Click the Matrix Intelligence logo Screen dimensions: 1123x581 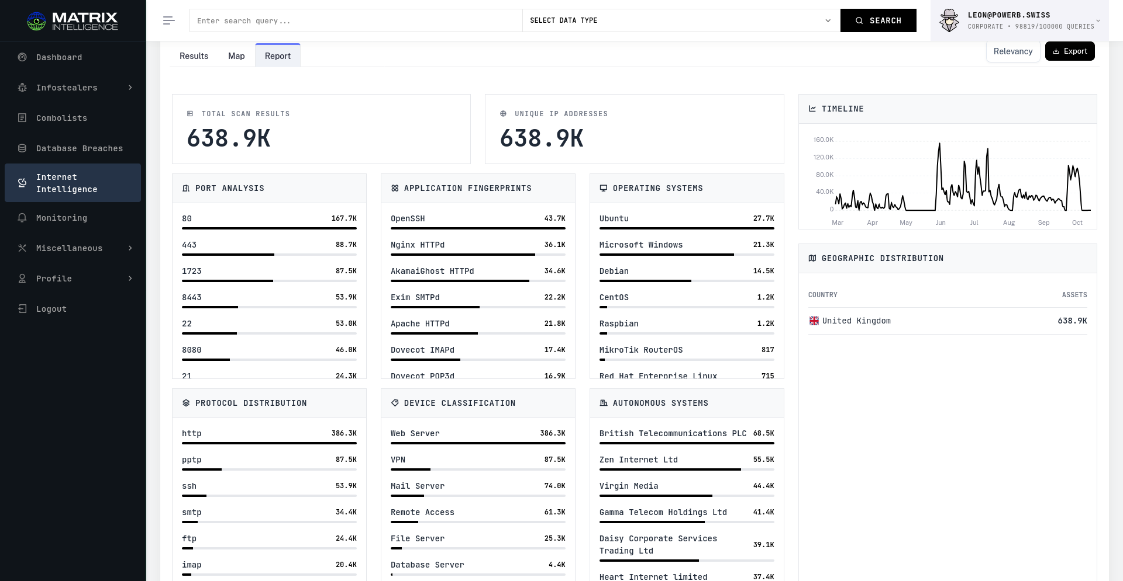click(73, 21)
